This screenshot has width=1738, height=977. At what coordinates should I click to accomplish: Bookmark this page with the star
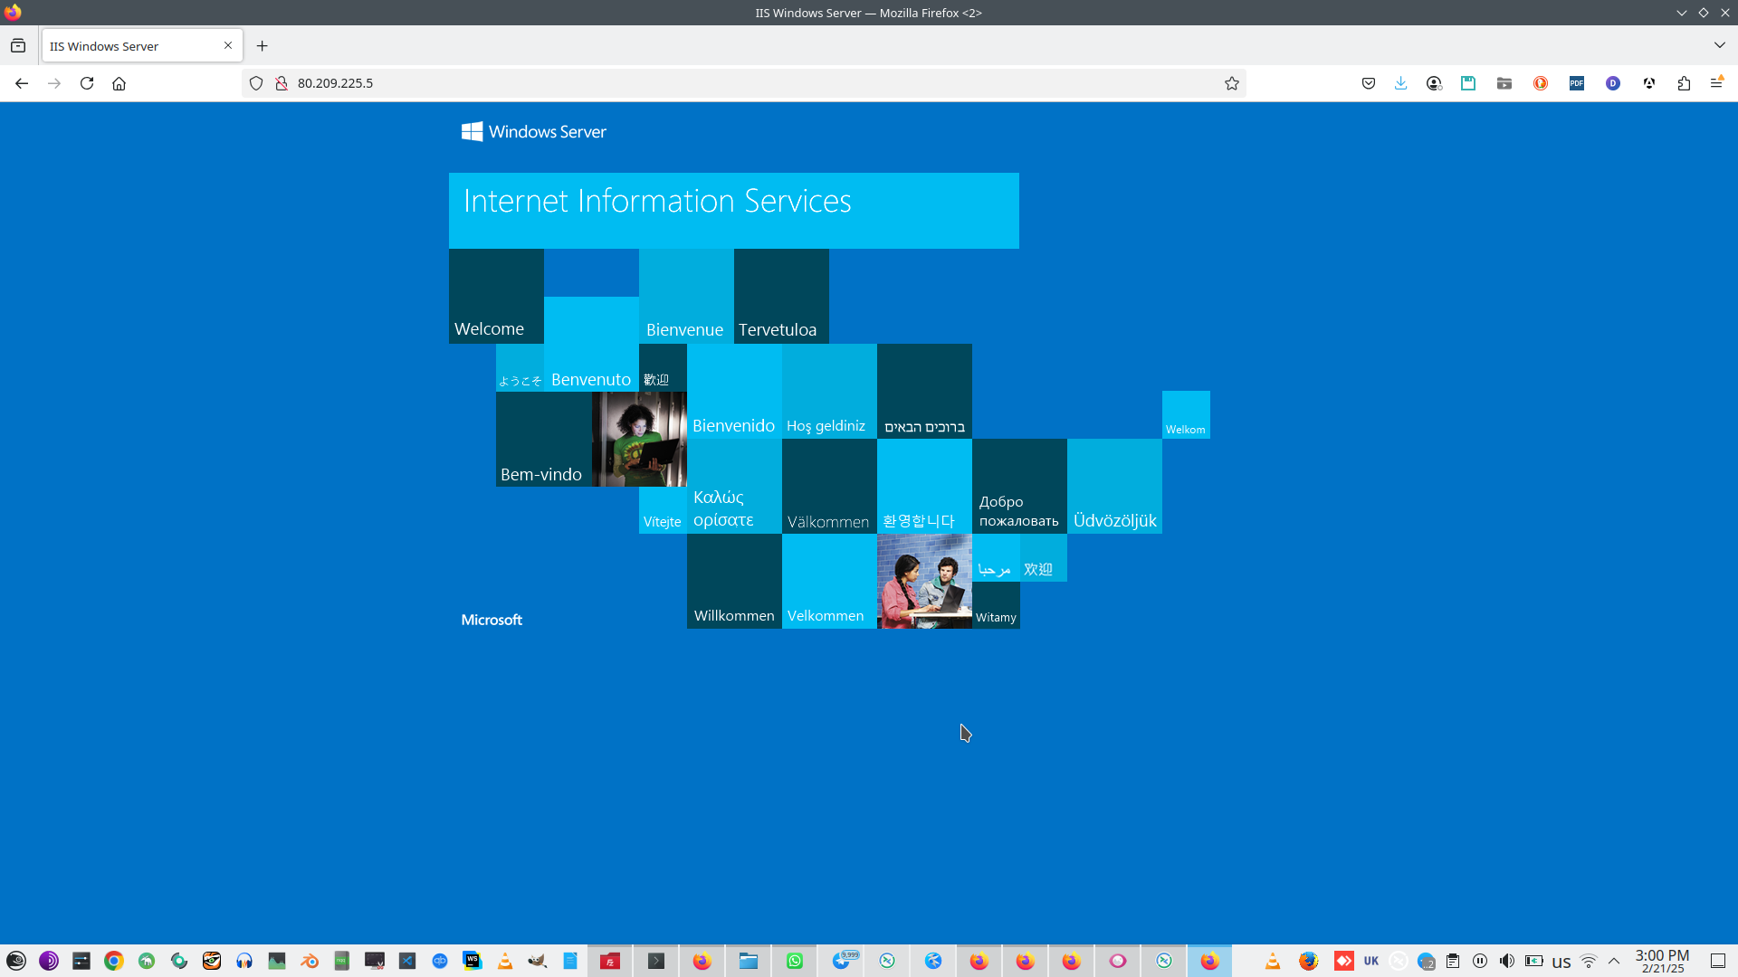pos(1231,83)
